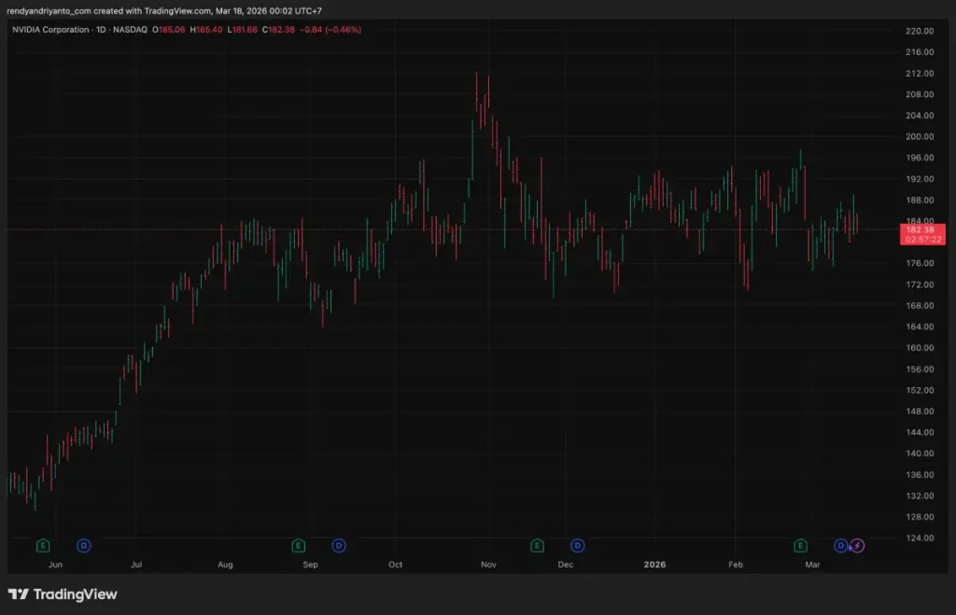Click the 2026 year label on time axis
The height and width of the screenshot is (615, 956).
654,565
